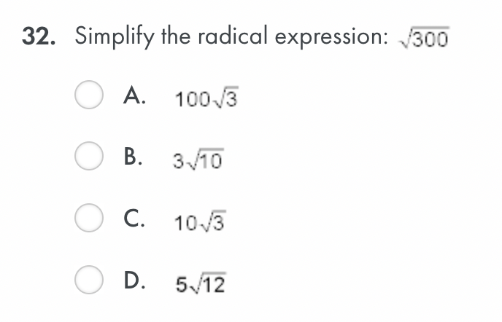Mark the radio button for option D
This screenshot has width=502, height=322.
point(88,280)
